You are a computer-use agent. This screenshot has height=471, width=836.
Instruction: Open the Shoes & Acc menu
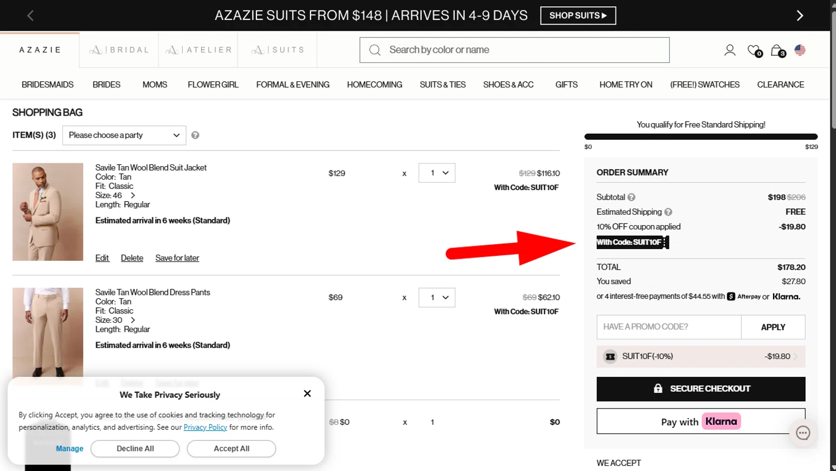[x=508, y=85]
